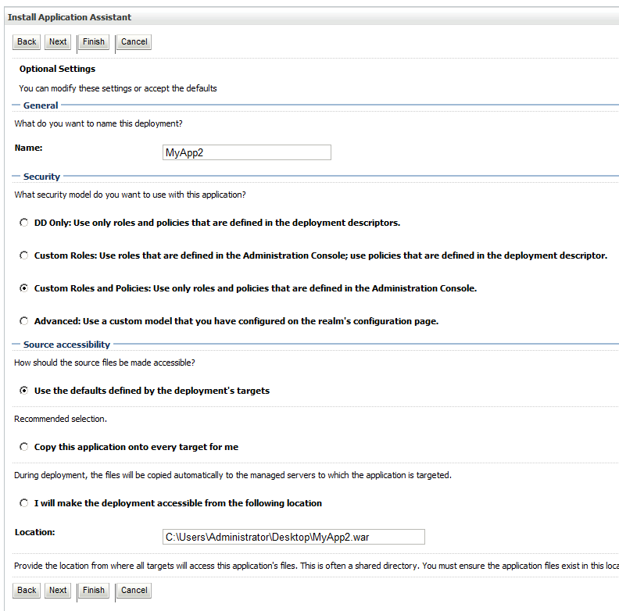The image size is (619, 611).
Task: Choose Custom Roles and Policies option
Action: click(24, 288)
